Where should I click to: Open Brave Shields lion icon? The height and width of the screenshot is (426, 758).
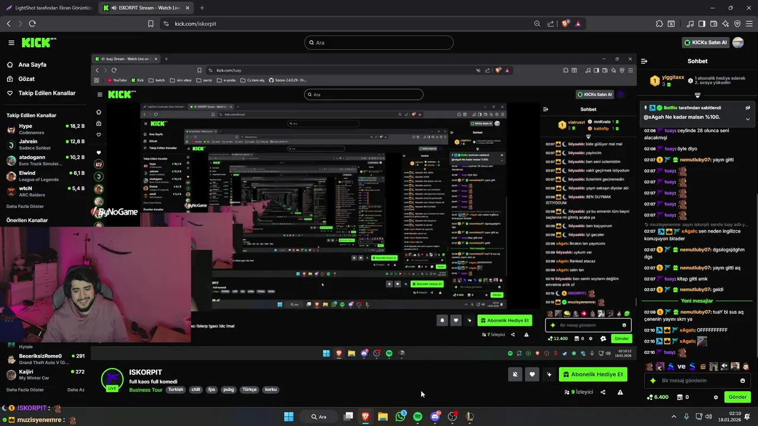(566, 24)
